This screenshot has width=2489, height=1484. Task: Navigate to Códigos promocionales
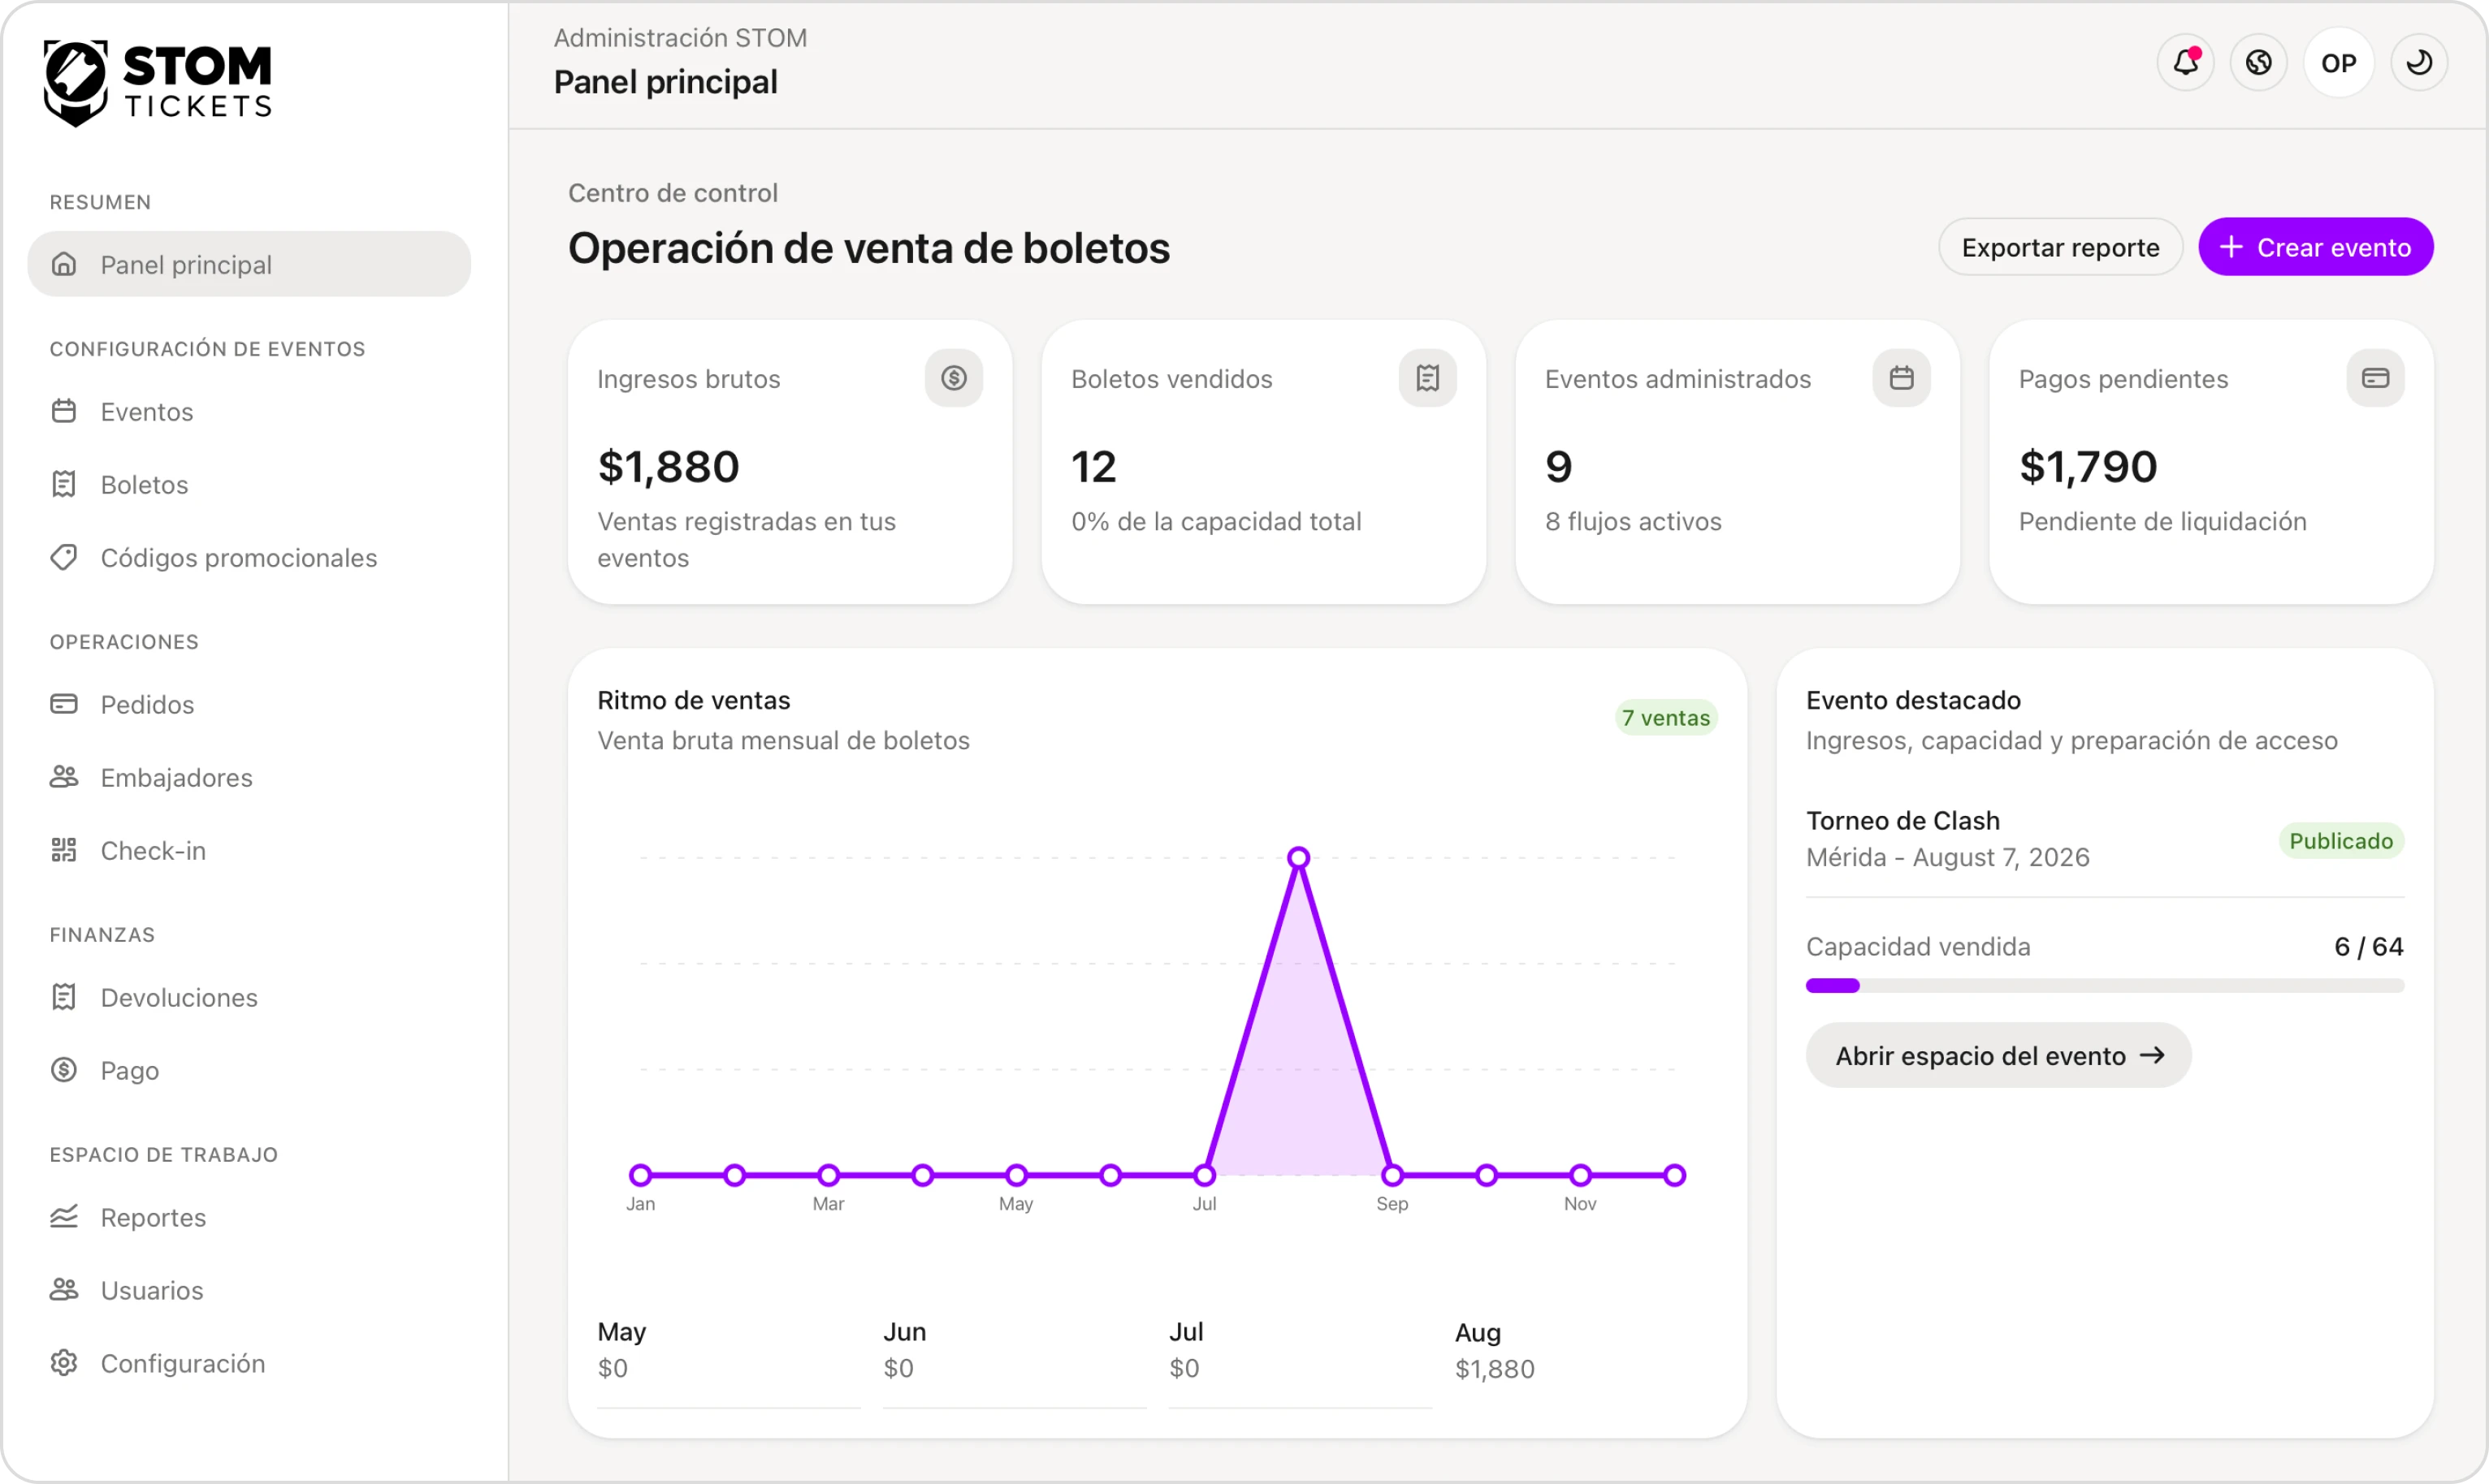(x=249, y=557)
